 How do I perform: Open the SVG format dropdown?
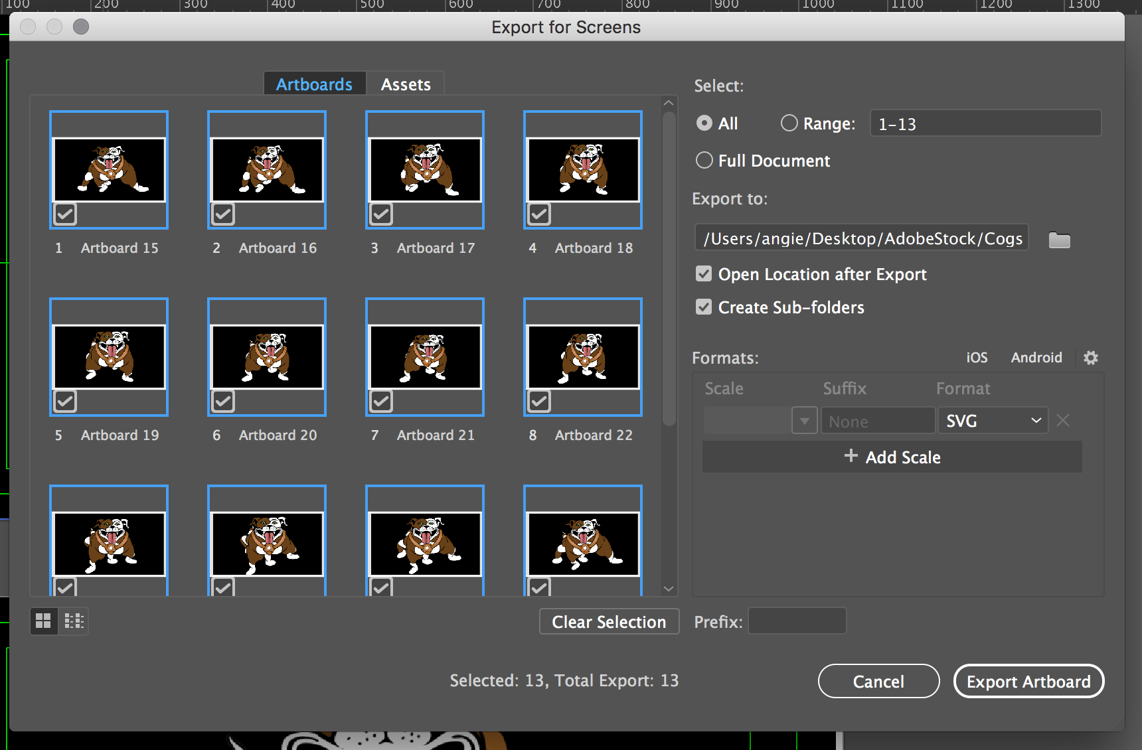pyautogui.click(x=993, y=421)
